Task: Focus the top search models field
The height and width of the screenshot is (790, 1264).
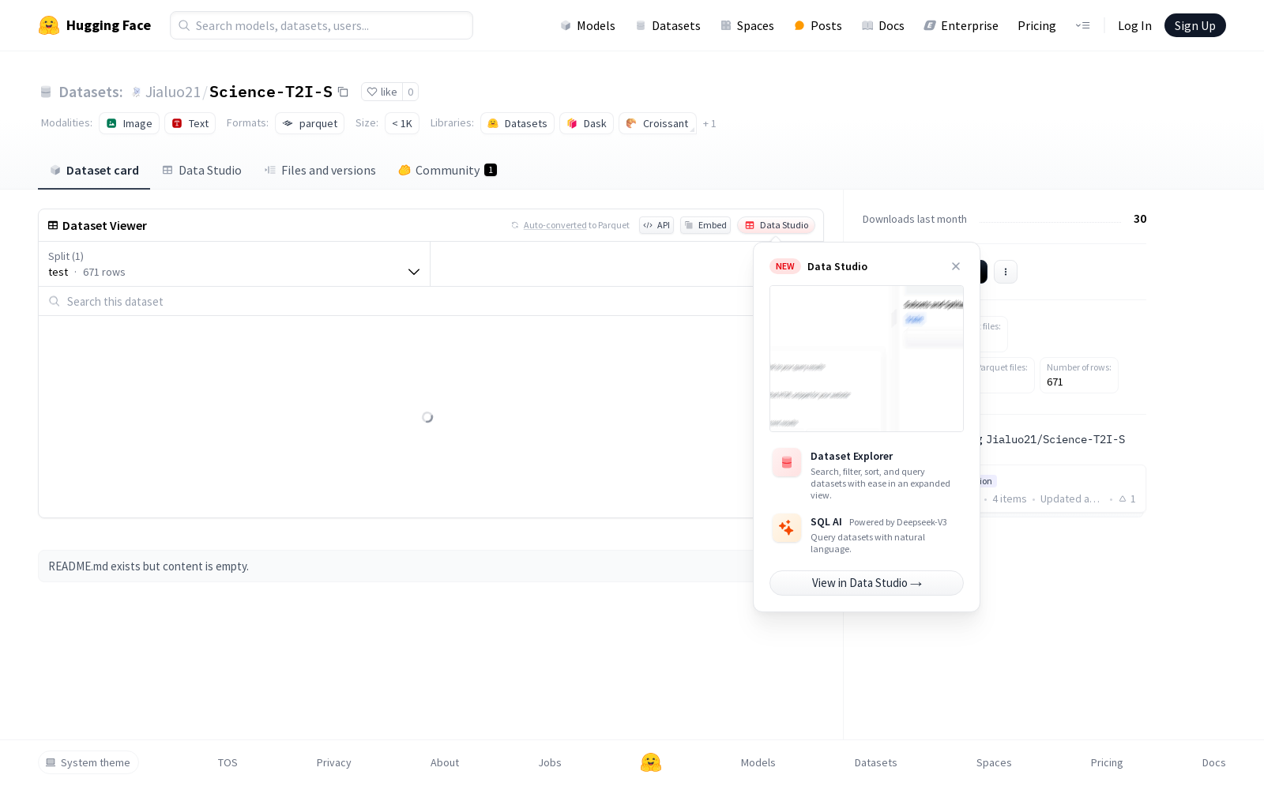Action: pos(322,25)
